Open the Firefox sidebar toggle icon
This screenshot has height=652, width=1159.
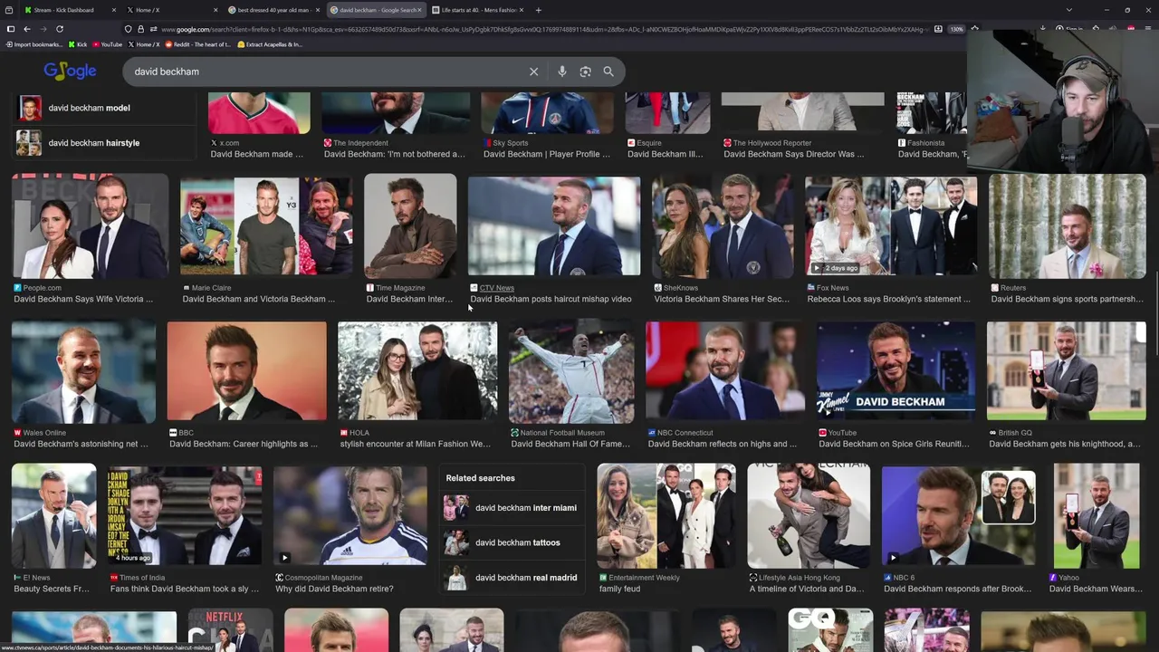[x=10, y=29]
